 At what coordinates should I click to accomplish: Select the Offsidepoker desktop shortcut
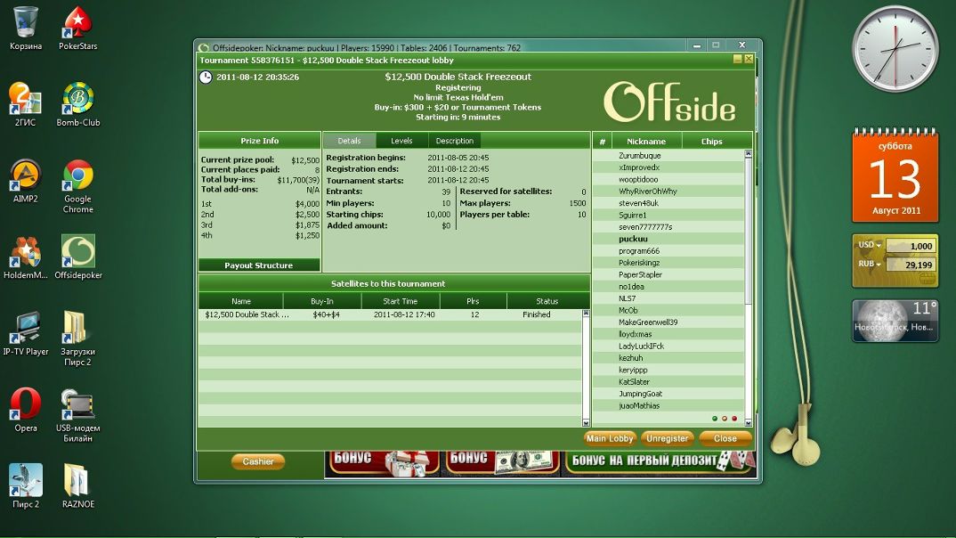77,253
